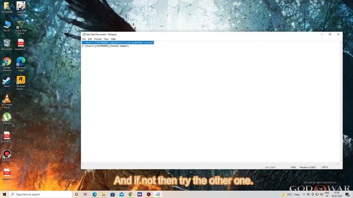Close the Notepad window

click(338, 34)
